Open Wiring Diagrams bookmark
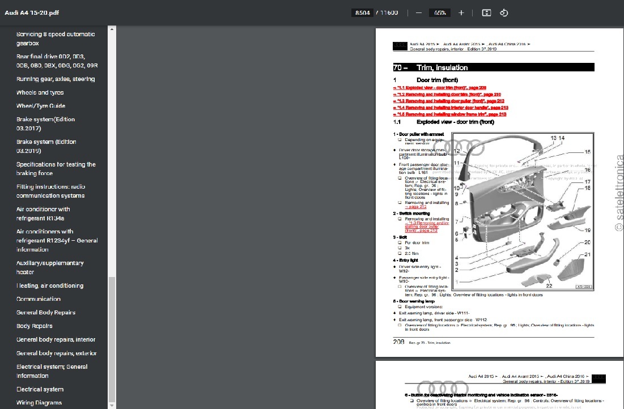 39,403
